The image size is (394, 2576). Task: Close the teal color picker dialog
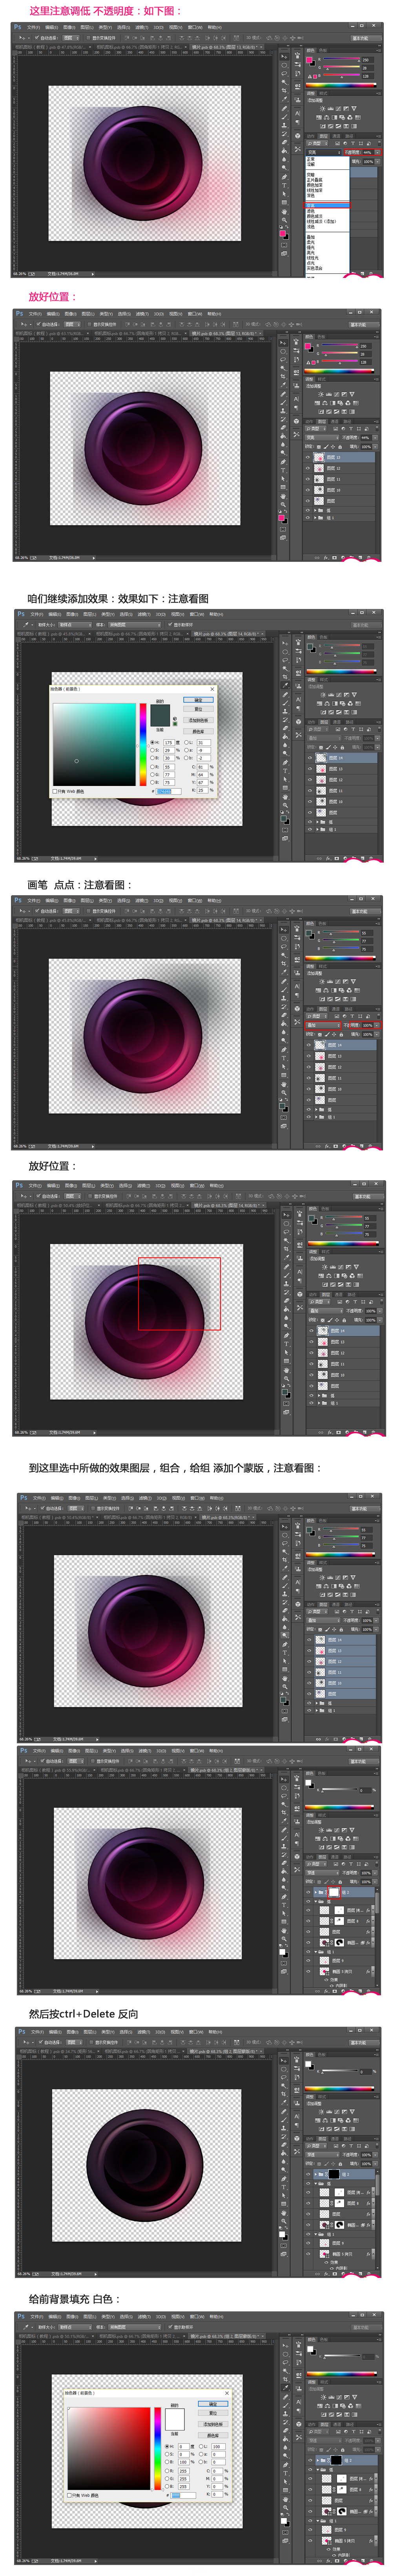(212, 689)
